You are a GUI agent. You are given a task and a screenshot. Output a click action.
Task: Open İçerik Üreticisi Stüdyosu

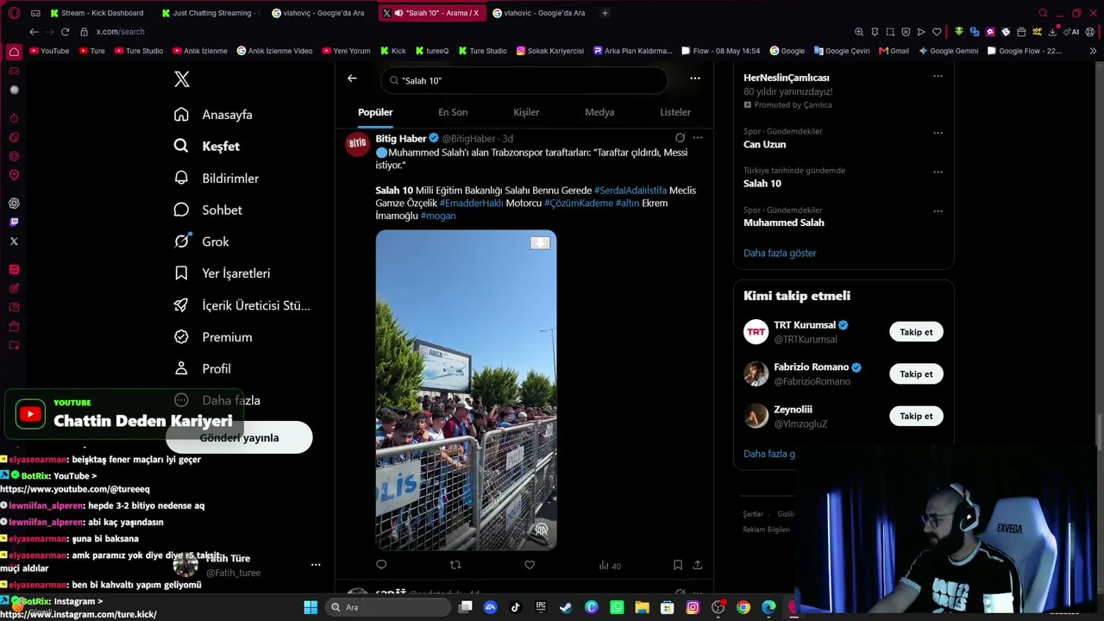[241, 305]
